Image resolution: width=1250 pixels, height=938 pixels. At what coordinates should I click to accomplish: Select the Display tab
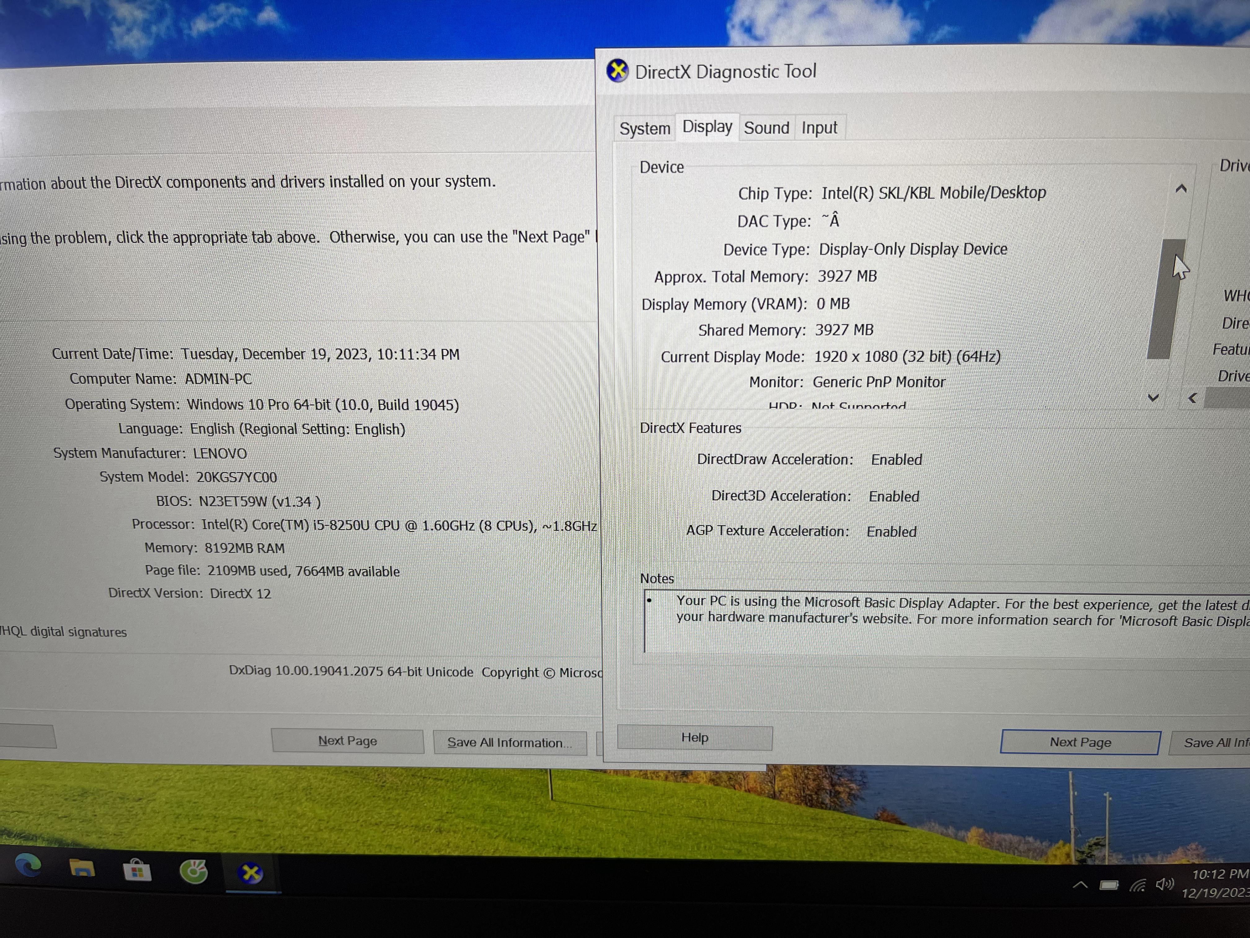(x=707, y=127)
